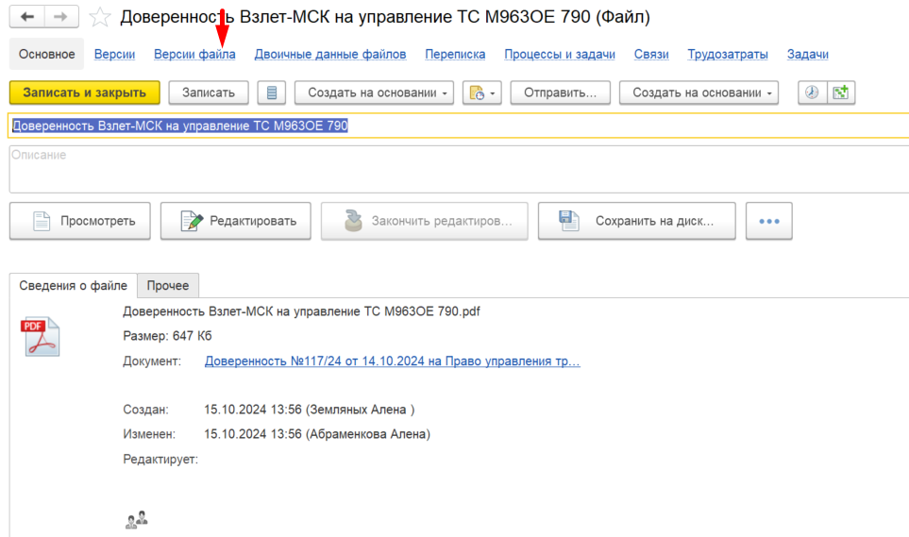Open the Задачи link
Screen dimensions: 909x537
[x=808, y=54]
